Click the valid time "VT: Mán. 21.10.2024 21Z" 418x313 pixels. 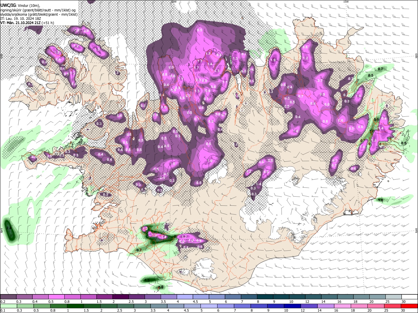[21, 23]
